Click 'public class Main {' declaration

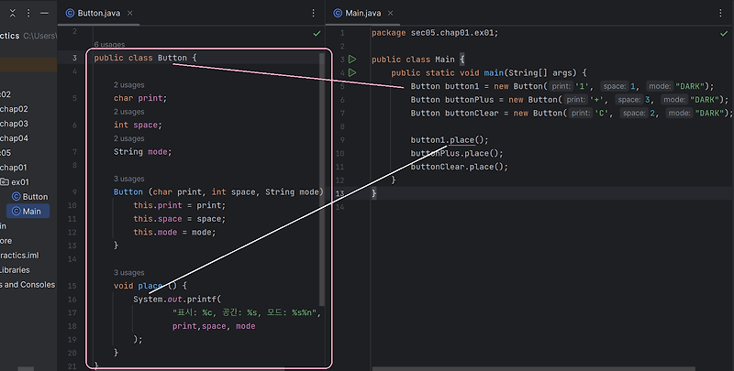tap(418, 60)
